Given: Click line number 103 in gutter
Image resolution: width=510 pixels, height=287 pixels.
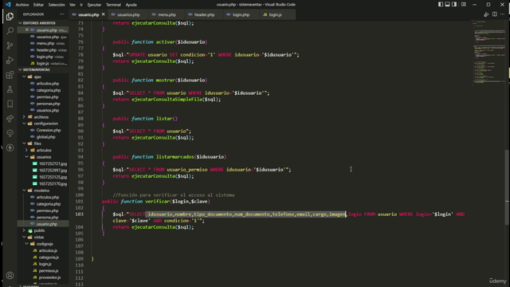Looking at the screenshot, I should click(79, 214).
